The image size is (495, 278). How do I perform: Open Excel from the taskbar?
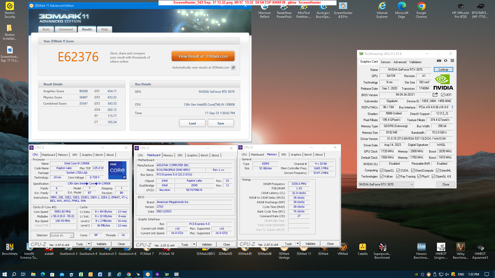81,274
